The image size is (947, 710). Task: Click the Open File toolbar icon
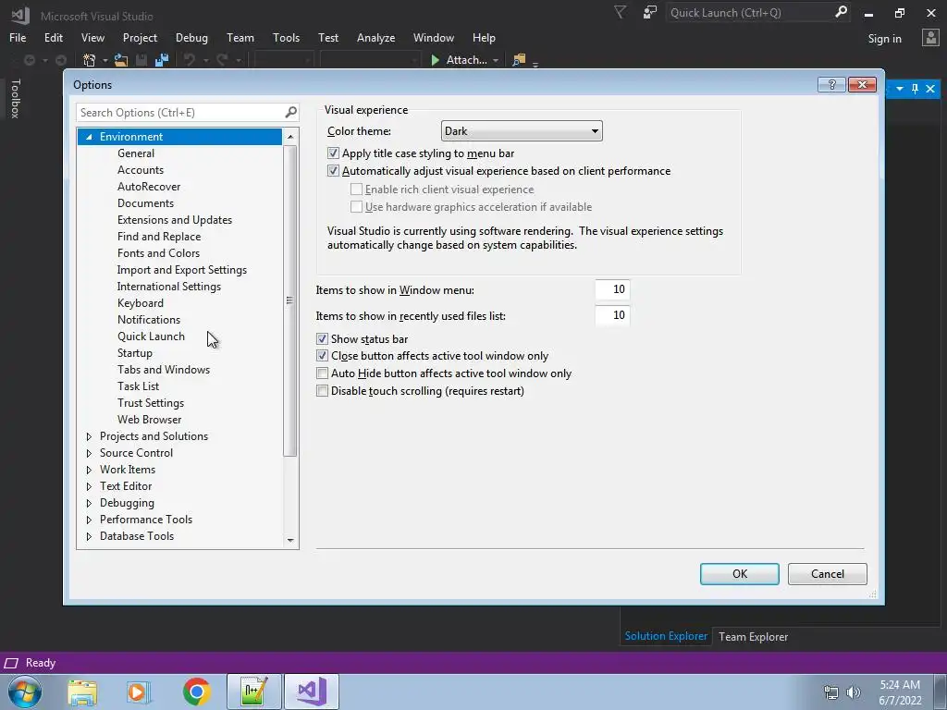121,60
